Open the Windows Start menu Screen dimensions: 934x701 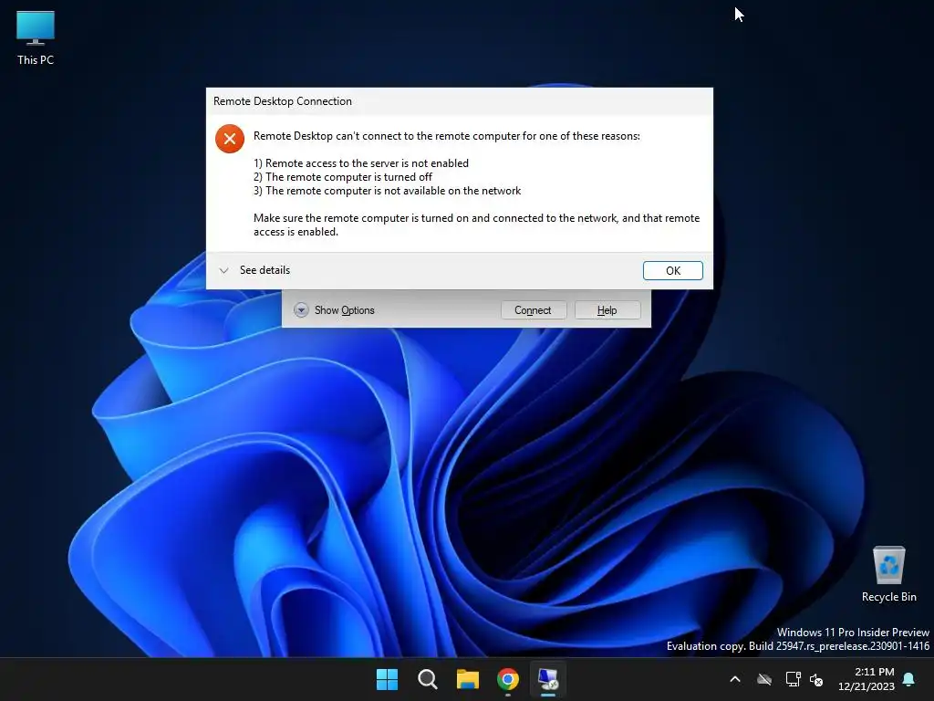tap(387, 679)
